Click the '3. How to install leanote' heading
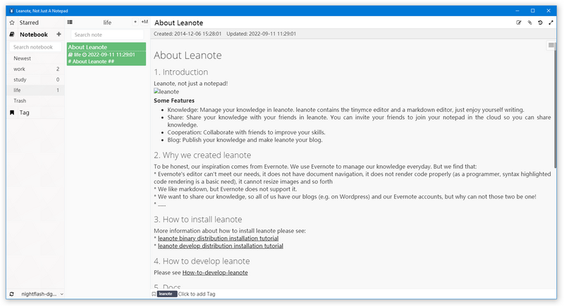 click(198, 219)
